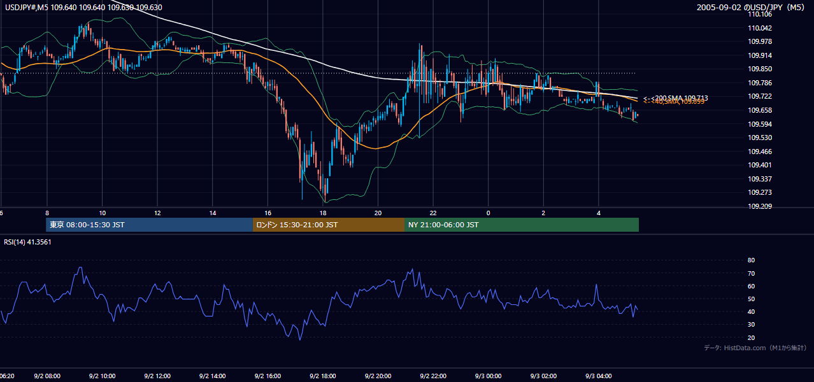Screen dimensions: 814x382
Task: Click the 9/3 04:00 date label
Action: click(x=599, y=376)
